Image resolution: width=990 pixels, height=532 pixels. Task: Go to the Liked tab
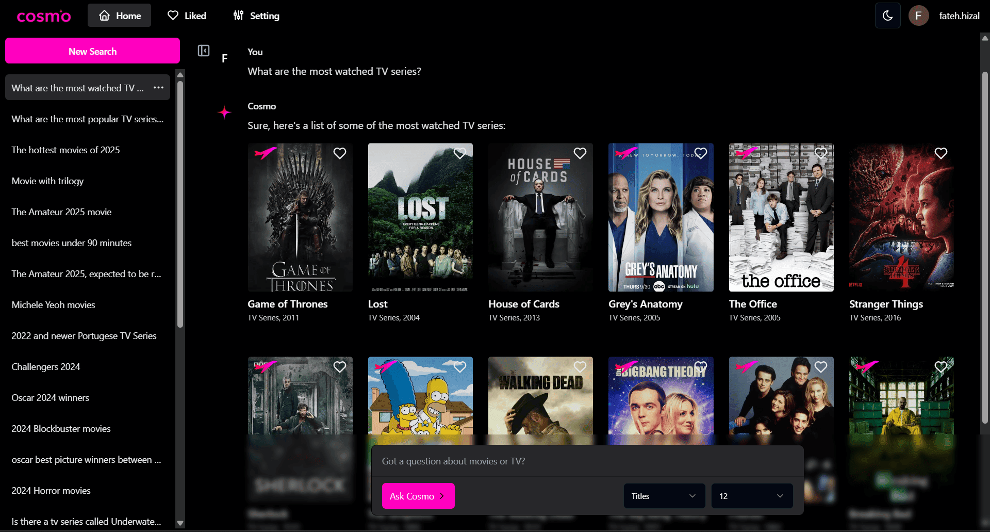pos(187,15)
